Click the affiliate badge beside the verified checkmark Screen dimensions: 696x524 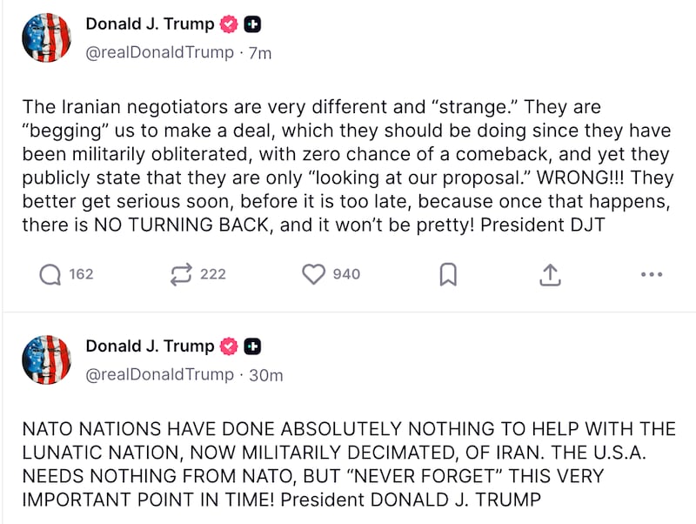pyautogui.click(x=251, y=24)
